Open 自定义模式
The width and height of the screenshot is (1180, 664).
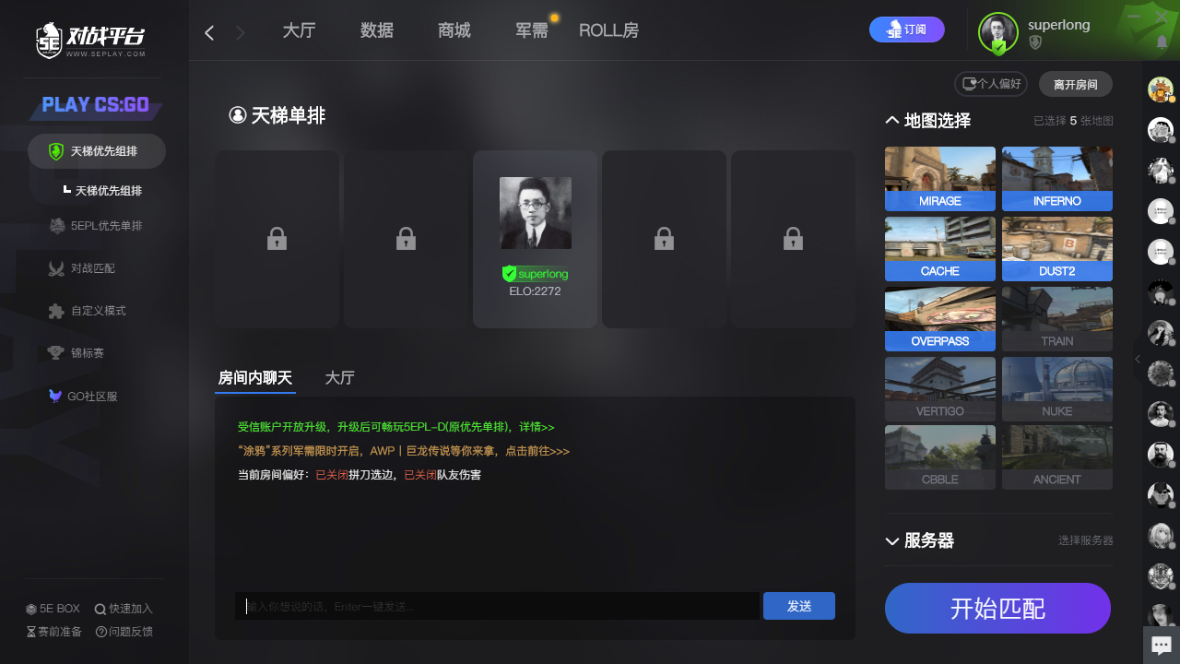click(x=88, y=311)
